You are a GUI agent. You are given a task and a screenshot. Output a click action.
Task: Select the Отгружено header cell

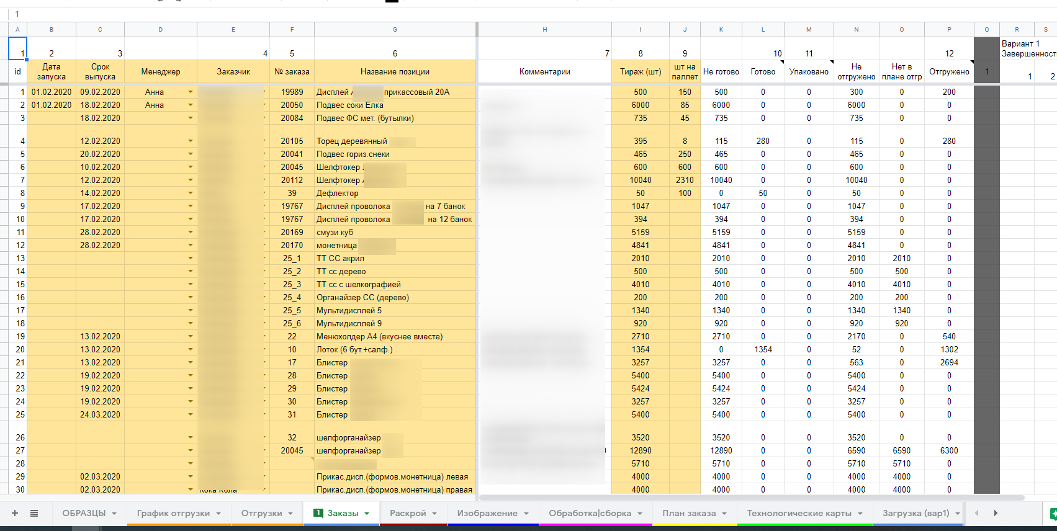point(949,71)
